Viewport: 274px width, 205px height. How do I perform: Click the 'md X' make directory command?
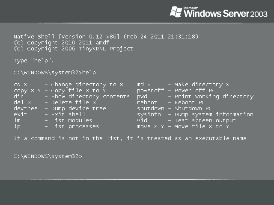(144, 85)
